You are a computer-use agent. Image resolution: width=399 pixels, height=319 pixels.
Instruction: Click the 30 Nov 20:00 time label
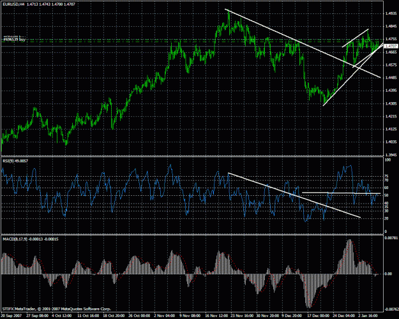click(x=267, y=315)
